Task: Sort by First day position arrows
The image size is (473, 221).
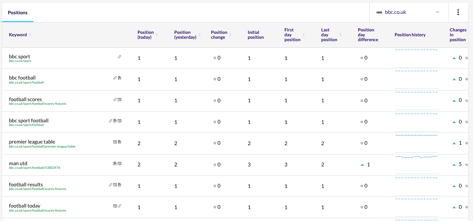Action: tap(304, 35)
